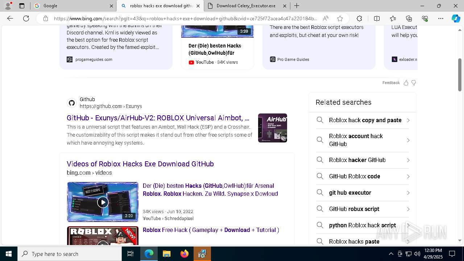Open Task View on taskbar
The height and width of the screenshot is (261, 464).
(x=130, y=254)
